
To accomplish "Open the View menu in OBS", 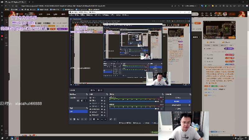I will (82, 15).
